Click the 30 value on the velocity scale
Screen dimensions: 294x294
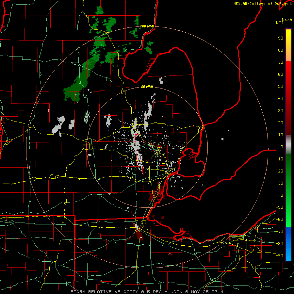coord(281,111)
